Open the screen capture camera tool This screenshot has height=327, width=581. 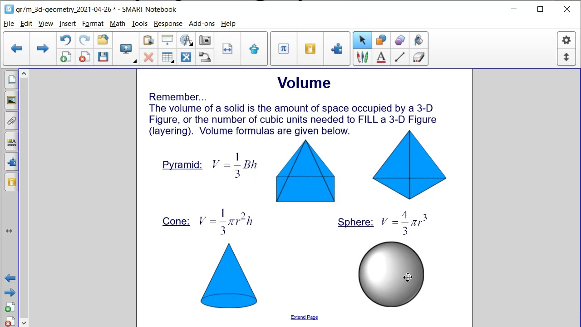click(x=205, y=40)
